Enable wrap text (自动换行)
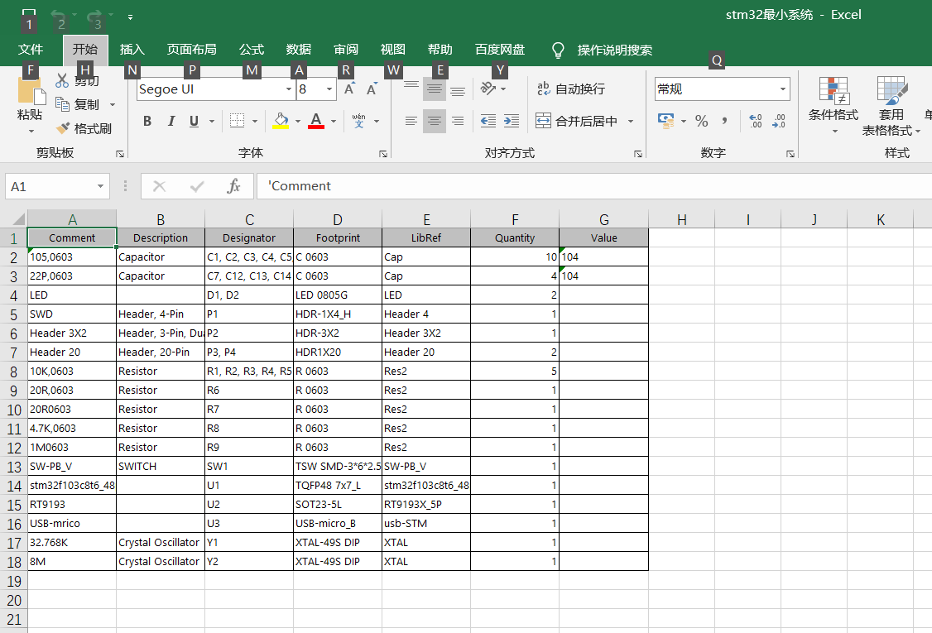 (x=571, y=89)
